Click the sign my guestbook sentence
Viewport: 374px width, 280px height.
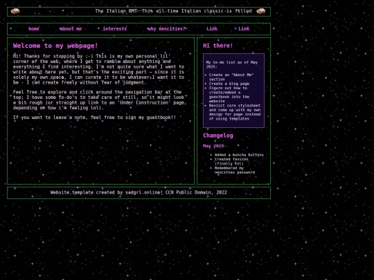94,118
